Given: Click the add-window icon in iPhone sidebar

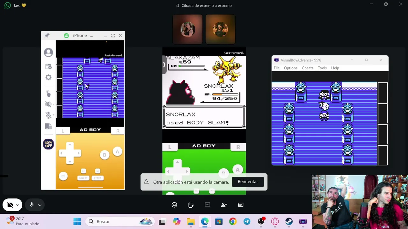Looking at the screenshot, I should tap(48, 66).
